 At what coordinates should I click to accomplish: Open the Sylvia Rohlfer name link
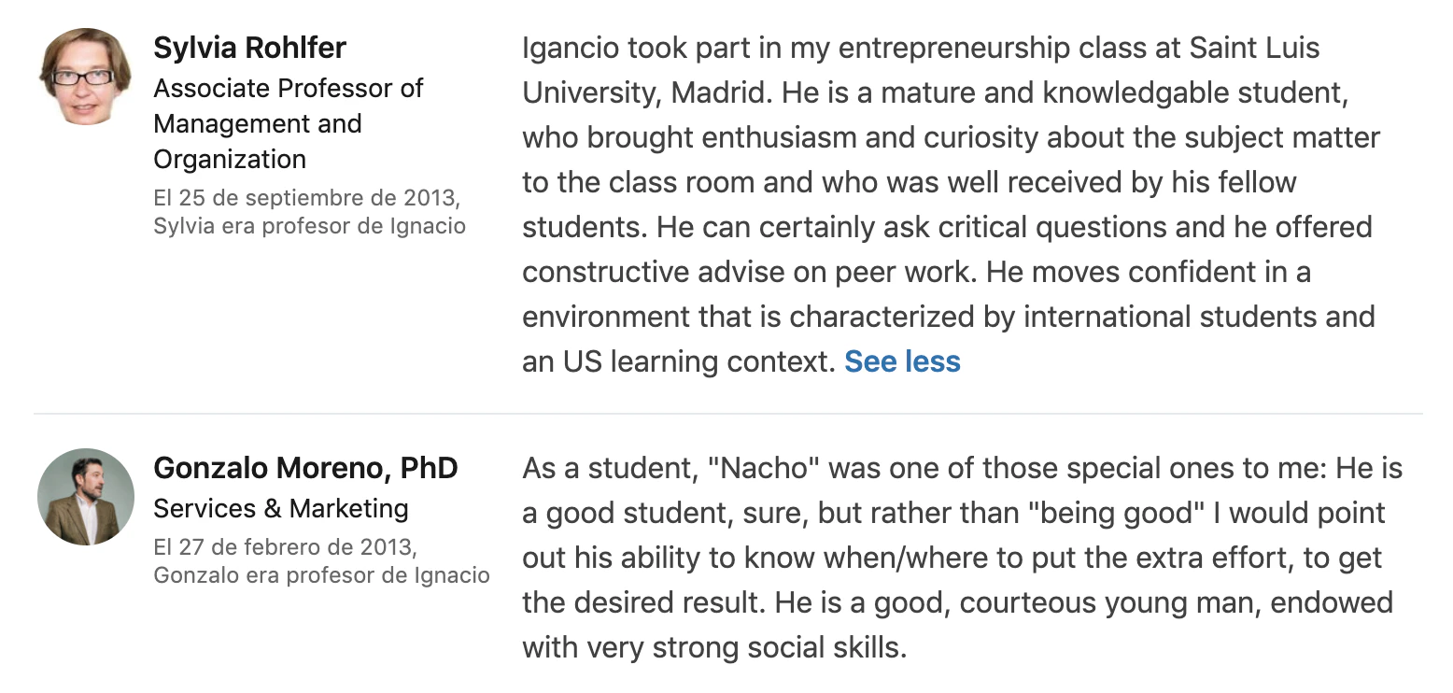point(249,48)
